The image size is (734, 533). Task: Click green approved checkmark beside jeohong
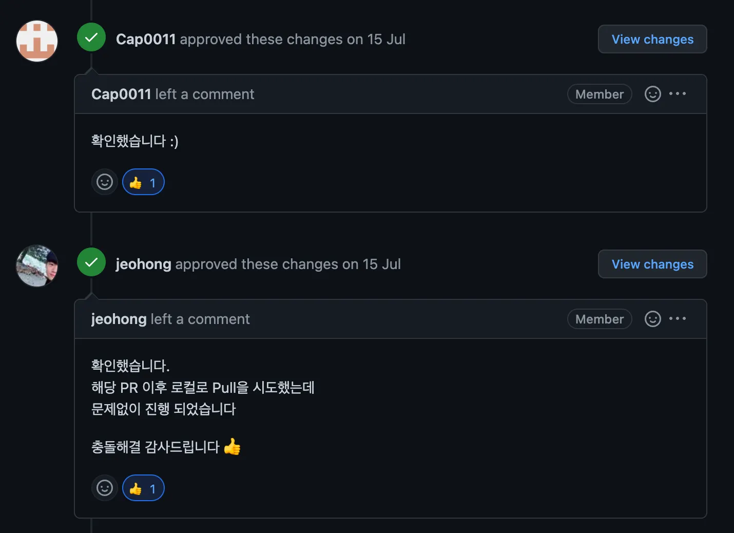(x=91, y=262)
